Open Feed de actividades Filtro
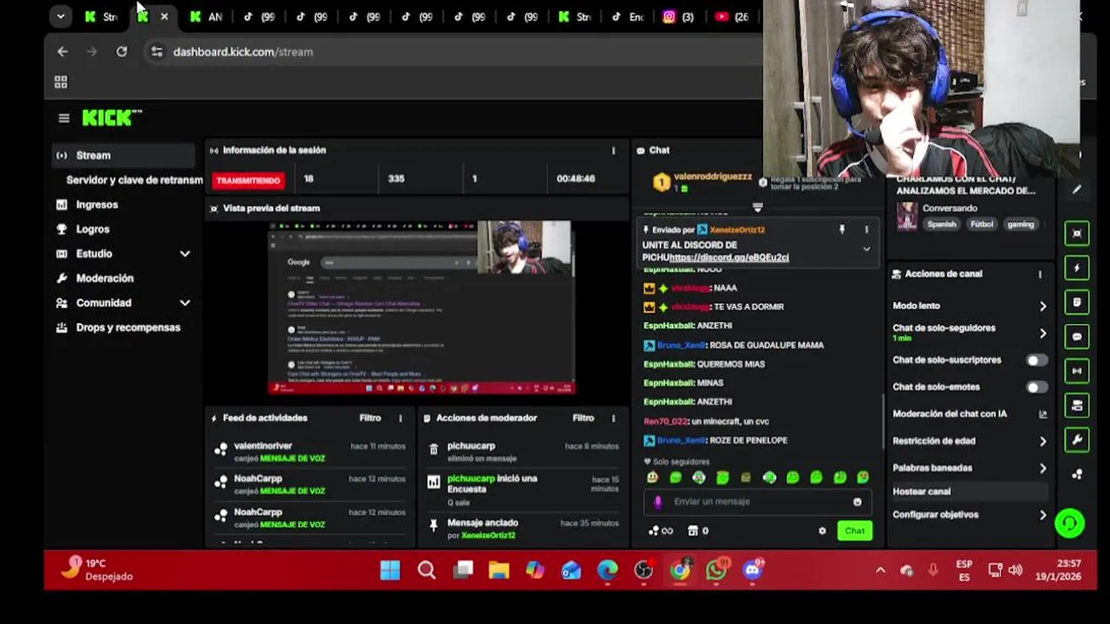1110x624 pixels. (x=370, y=418)
